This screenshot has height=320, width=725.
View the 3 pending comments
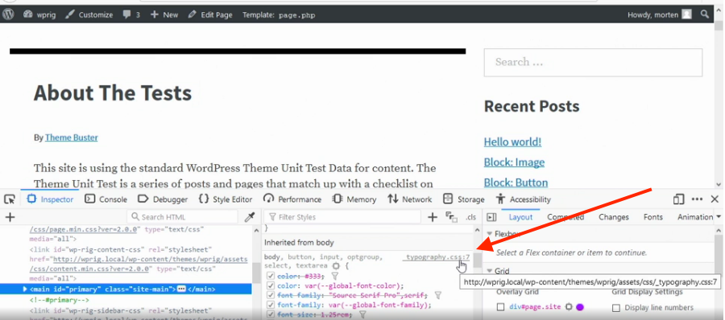(131, 14)
